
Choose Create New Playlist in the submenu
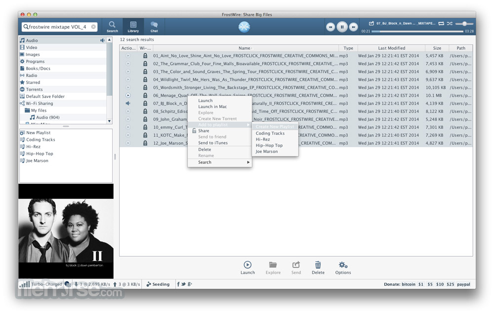(275, 126)
